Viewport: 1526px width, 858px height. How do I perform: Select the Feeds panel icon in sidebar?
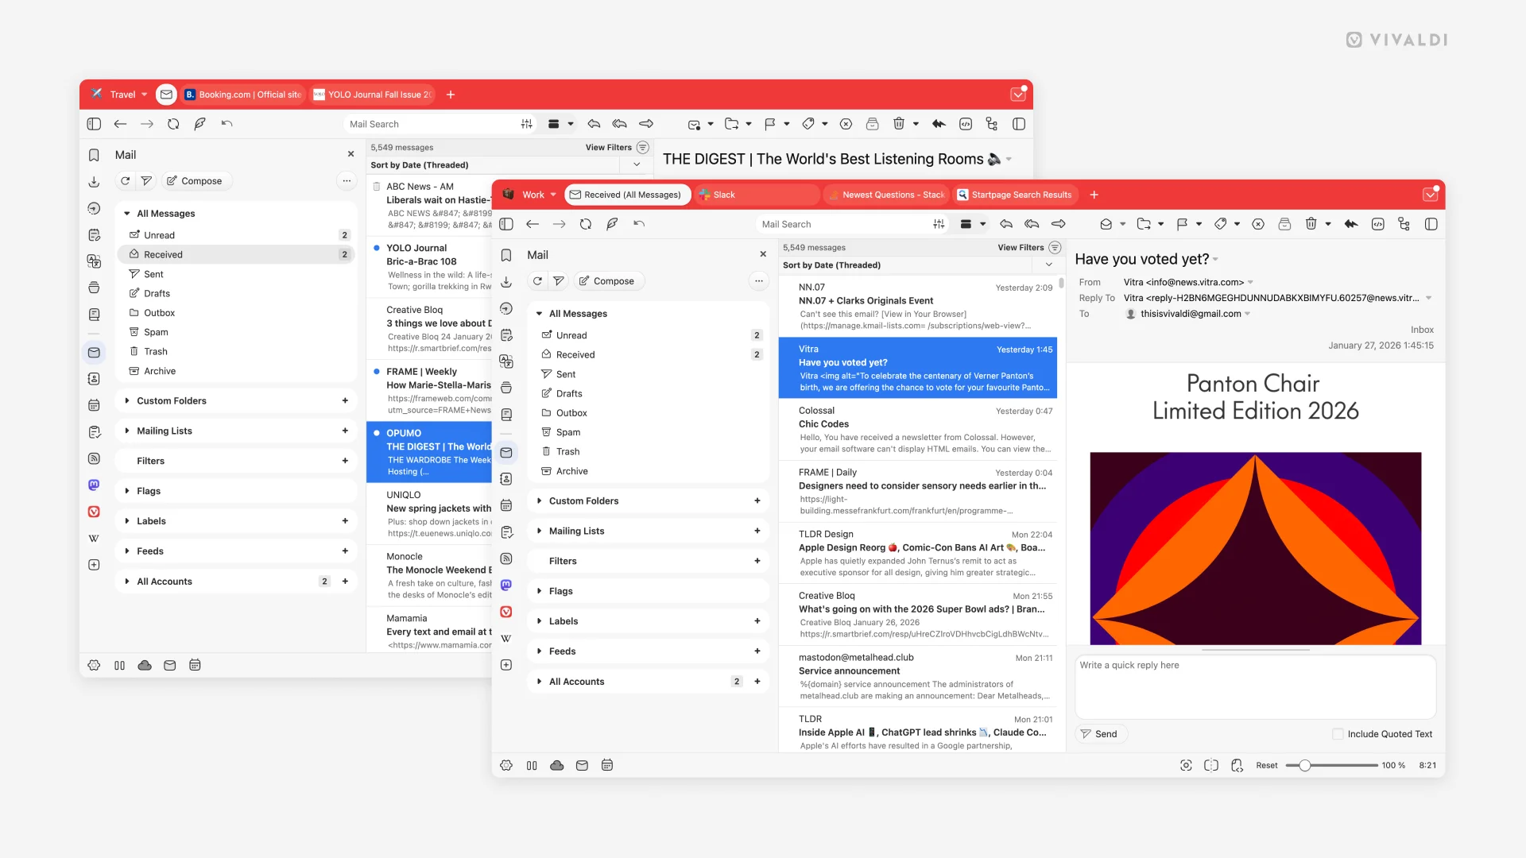point(506,558)
